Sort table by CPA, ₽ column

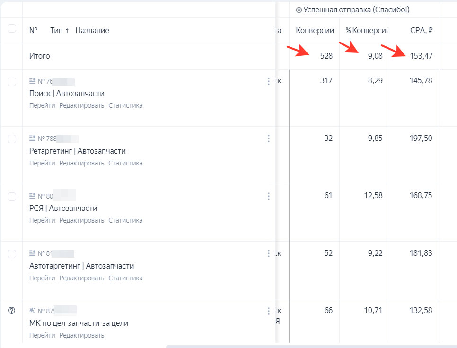tap(421, 31)
